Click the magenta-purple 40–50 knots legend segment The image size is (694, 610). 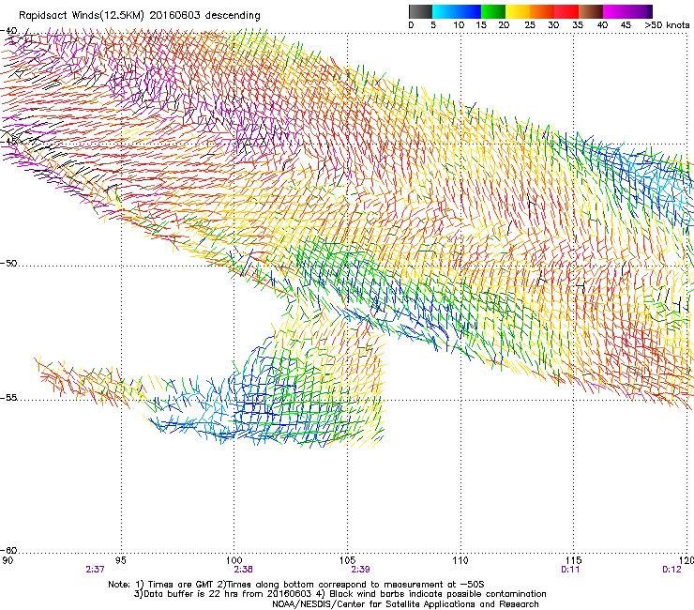627,11
